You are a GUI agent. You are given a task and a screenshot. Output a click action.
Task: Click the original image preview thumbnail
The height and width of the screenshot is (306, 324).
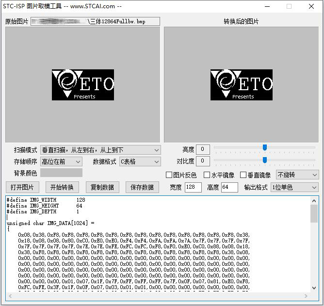[x=83, y=85]
